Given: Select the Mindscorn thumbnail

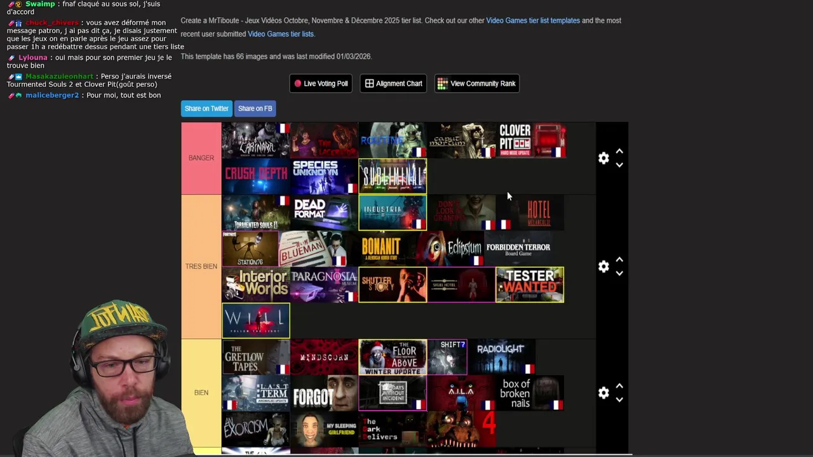Looking at the screenshot, I should (325, 357).
